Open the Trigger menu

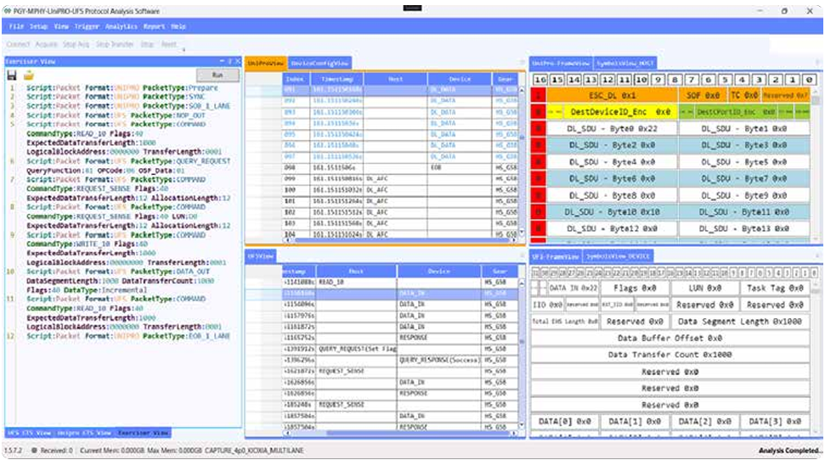coord(87,26)
